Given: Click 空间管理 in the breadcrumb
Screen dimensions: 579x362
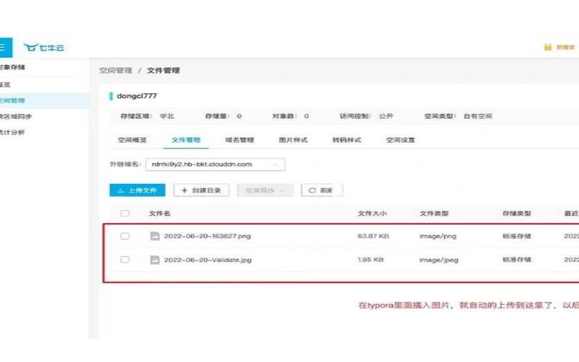Looking at the screenshot, I should 116,70.
